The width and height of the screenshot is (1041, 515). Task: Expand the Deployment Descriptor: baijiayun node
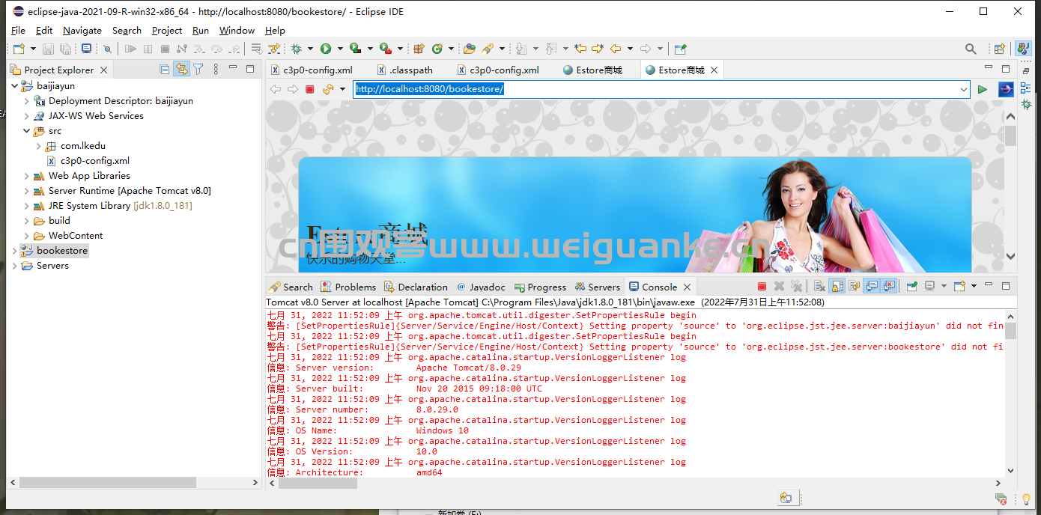[27, 101]
